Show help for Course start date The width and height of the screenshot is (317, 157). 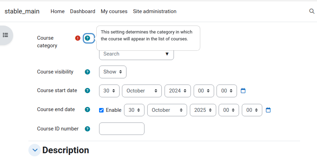pyautogui.click(x=87, y=90)
